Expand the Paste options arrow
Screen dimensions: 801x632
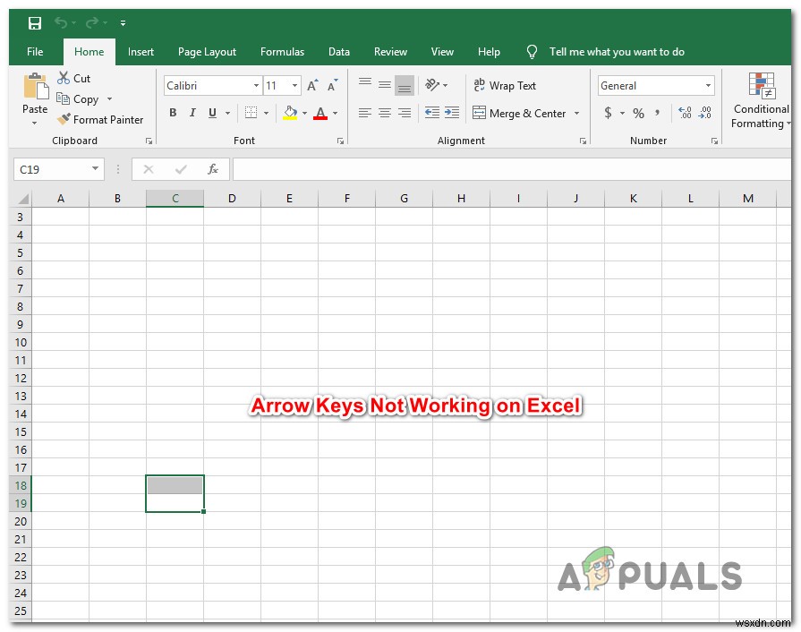(x=35, y=124)
